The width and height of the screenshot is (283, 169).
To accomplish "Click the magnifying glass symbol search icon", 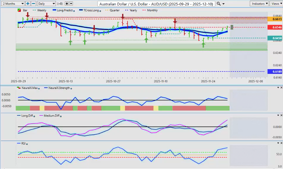I will pos(219,4).
